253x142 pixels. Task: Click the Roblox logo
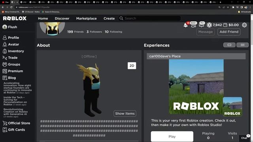click(15, 19)
